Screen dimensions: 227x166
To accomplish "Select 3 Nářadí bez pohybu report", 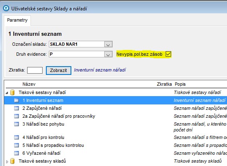I will tap(43, 124).
